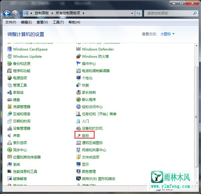Viewport: 201px width, 194px height.
Task: Open the 显示 link
Action: [x=85, y=164]
